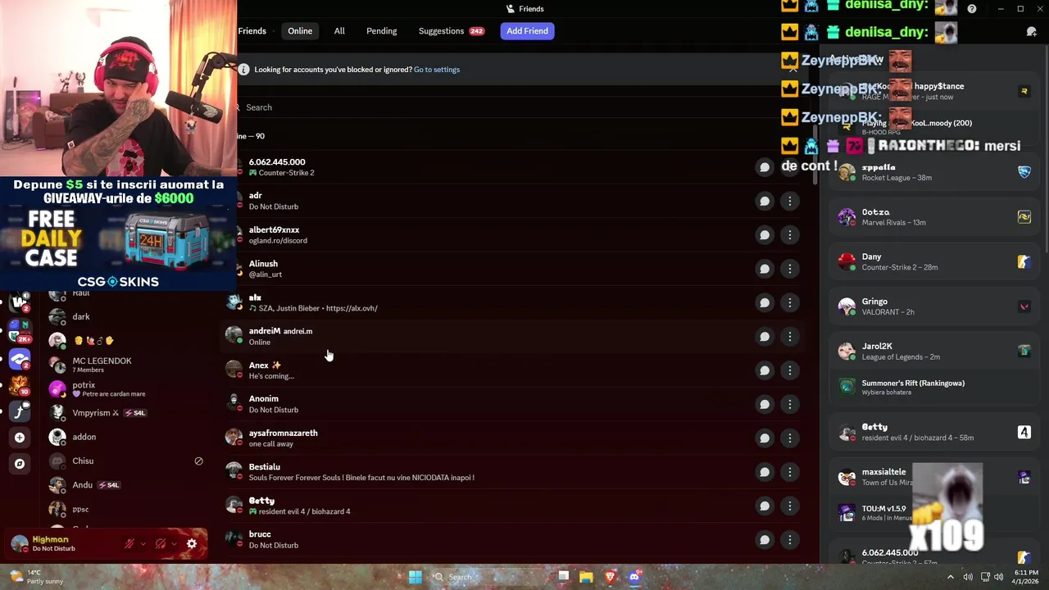Screen dimensions: 1049x590
Task: Open more options menu for albert69xnxx
Action: (789, 235)
